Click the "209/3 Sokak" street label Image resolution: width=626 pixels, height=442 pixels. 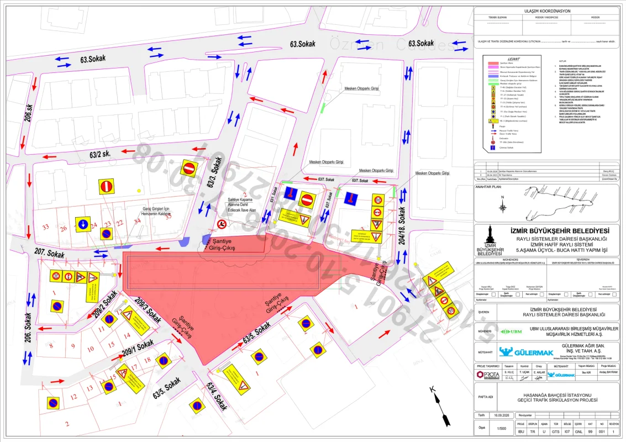coord(148,311)
